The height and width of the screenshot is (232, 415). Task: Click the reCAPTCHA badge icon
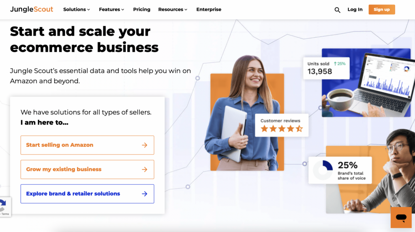coord(3,206)
